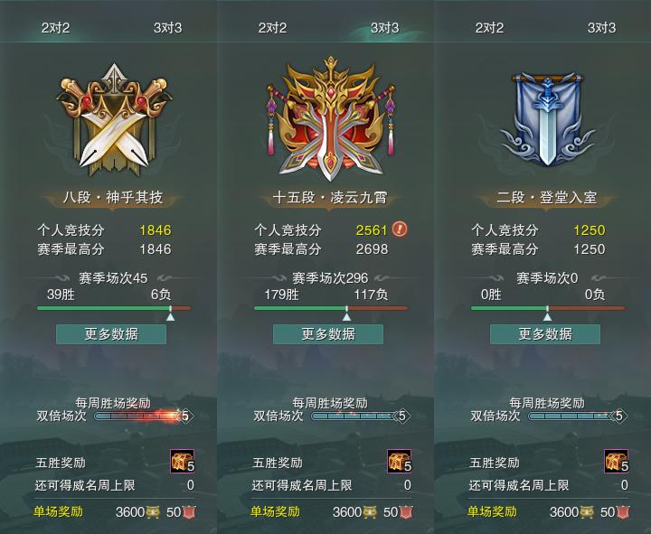Viewport: 651px width, 534px height.
Task: Open the 五胜奖励 treasure chest in the 八段 panel
Action: coord(182,461)
